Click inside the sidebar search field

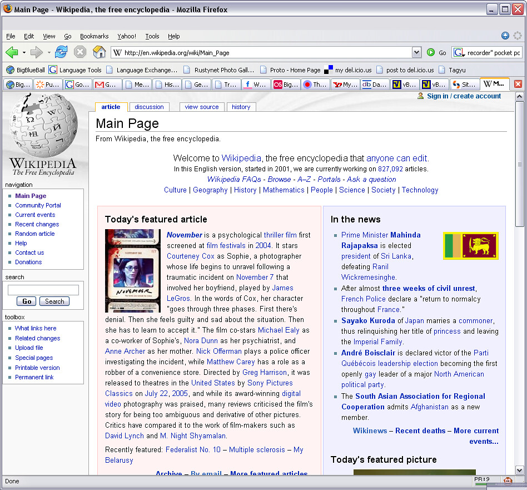pos(43,289)
